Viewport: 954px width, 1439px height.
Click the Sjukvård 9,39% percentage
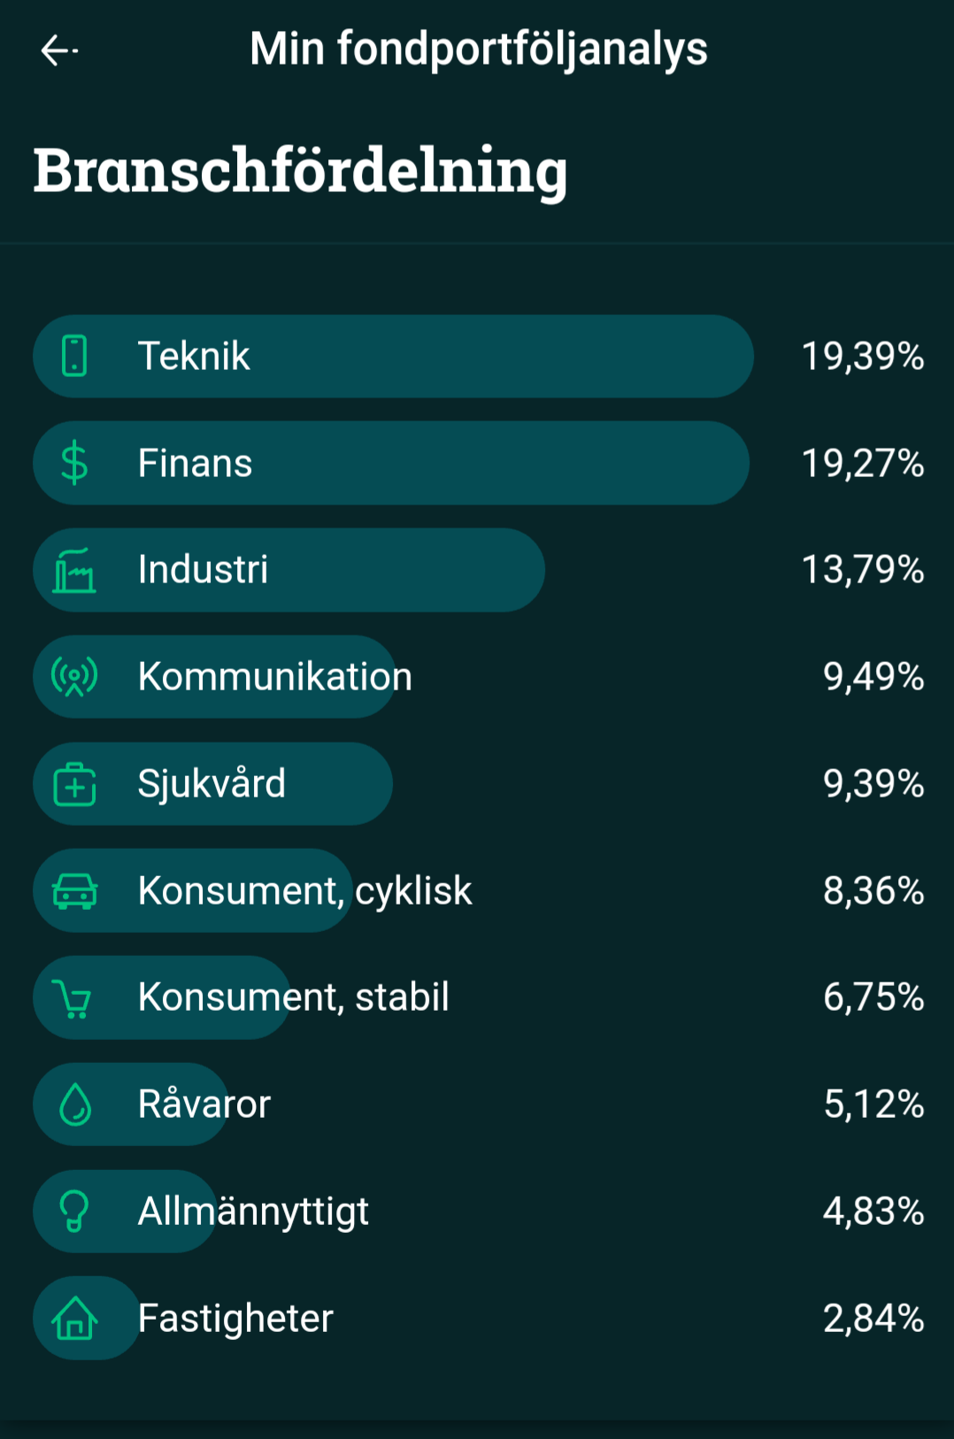[x=873, y=784]
